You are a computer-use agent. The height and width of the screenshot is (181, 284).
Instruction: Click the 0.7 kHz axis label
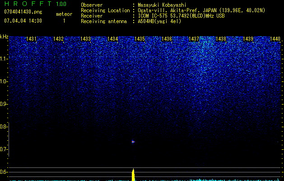4,149
